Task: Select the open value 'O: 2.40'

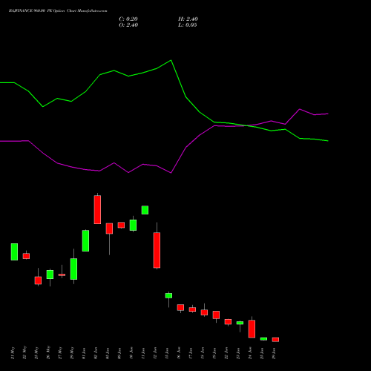Action: coord(128,25)
